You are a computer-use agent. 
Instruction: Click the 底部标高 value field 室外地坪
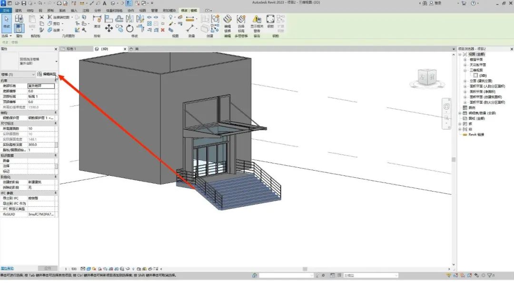(41, 86)
